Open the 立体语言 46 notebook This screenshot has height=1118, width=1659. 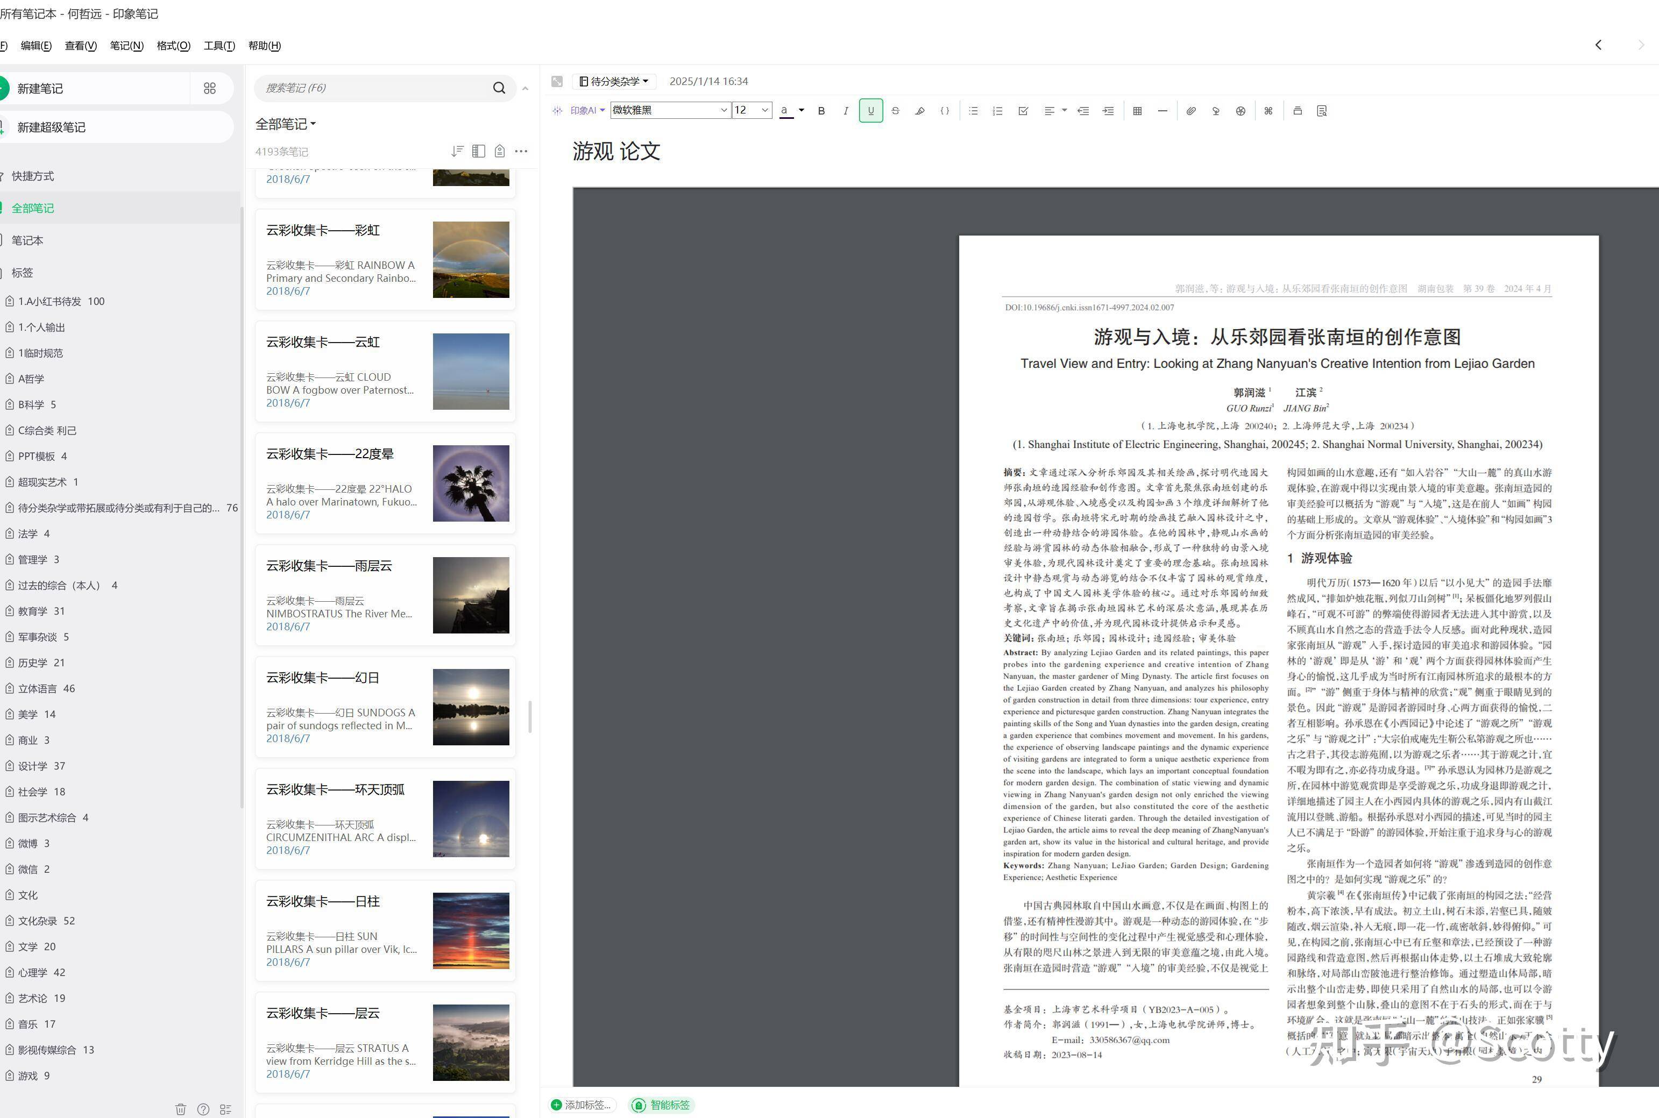pyautogui.click(x=46, y=689)
